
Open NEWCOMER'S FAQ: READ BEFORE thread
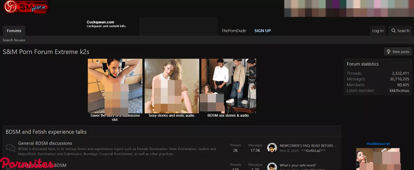(x=308, y=146)
